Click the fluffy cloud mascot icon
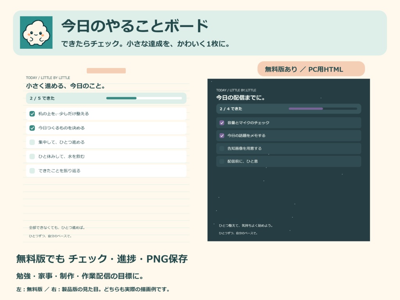Screen dimensions: 400x300 (x=36, y=32)
